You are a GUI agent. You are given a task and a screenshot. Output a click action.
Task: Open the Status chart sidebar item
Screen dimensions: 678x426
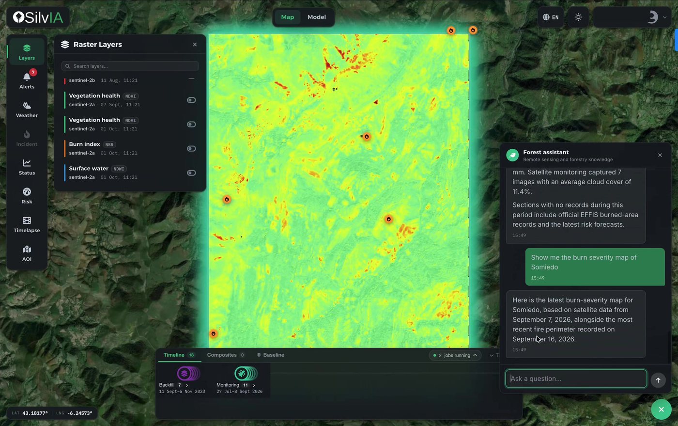click(x=27, y=167)
